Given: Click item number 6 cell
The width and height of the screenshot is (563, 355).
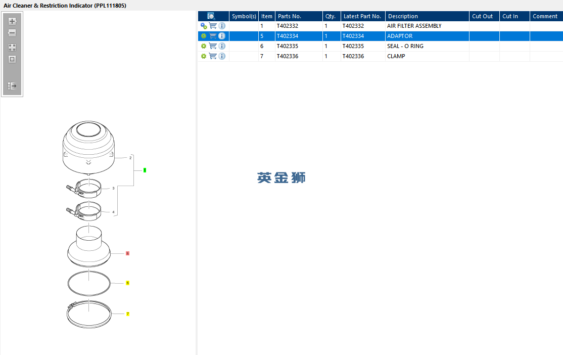Looking at the screenshot, I should coord(267,46).
